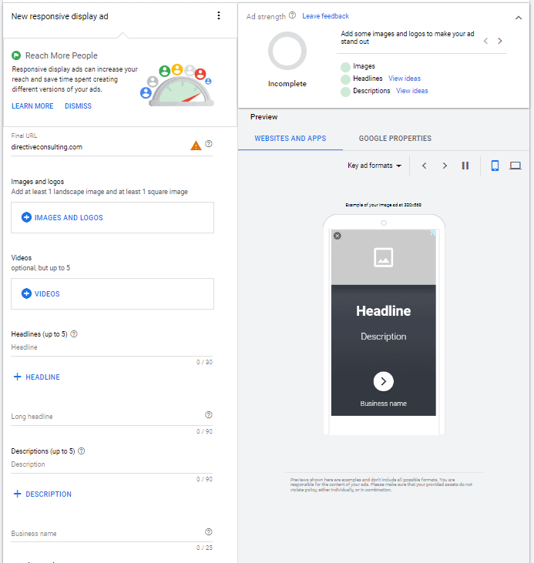Image resolution: width=534 pixels, height=563 pixels.
Task: Click the Ad strength help icon
Action: pyautogui.click(x=293, y=15)
